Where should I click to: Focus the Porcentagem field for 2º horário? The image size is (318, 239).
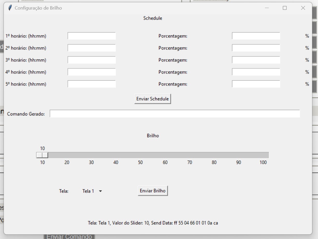pyautogui.click(x=256, y=48)
